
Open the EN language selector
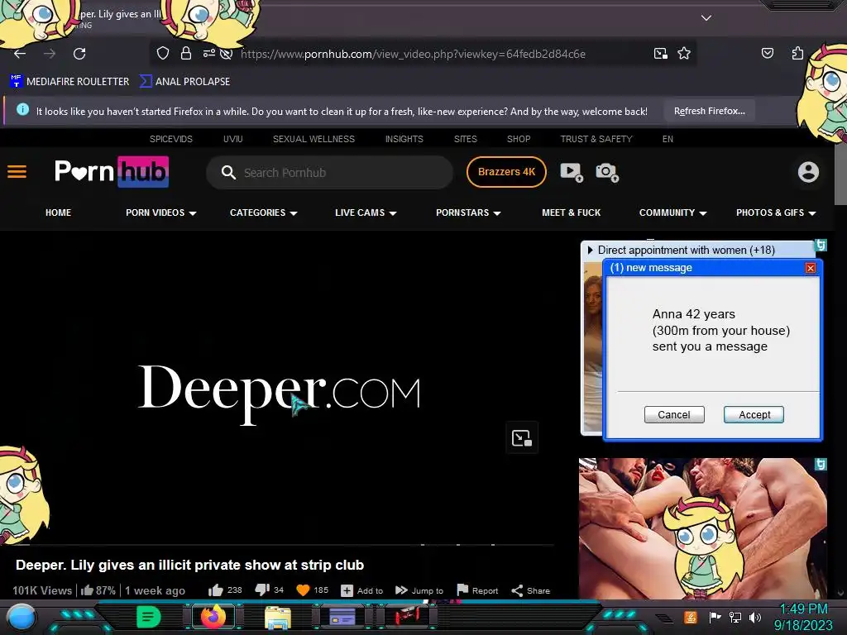(668, 139)
